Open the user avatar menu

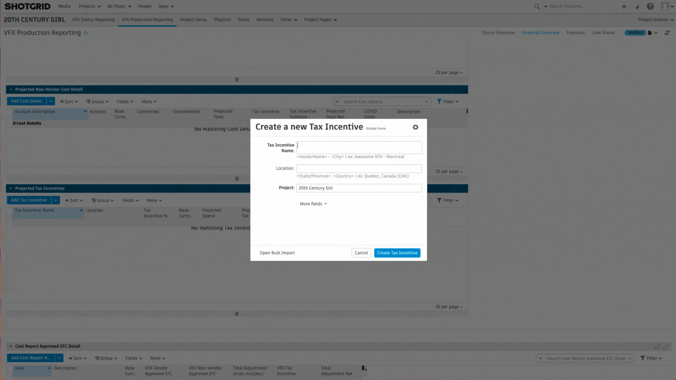click(x=667, y=7)
